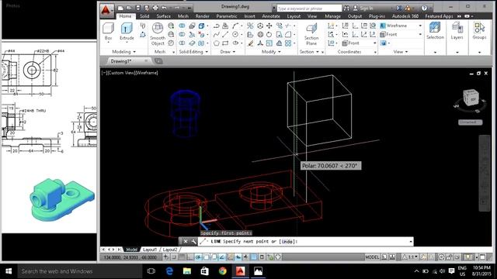
Task: Toggle Object Snap in status bar
Action: click(x=207, y=257)
